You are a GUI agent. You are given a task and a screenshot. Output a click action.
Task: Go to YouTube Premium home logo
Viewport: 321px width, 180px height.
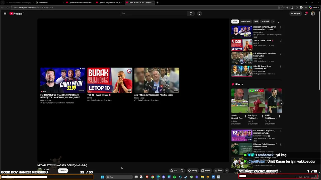(16, 13)
